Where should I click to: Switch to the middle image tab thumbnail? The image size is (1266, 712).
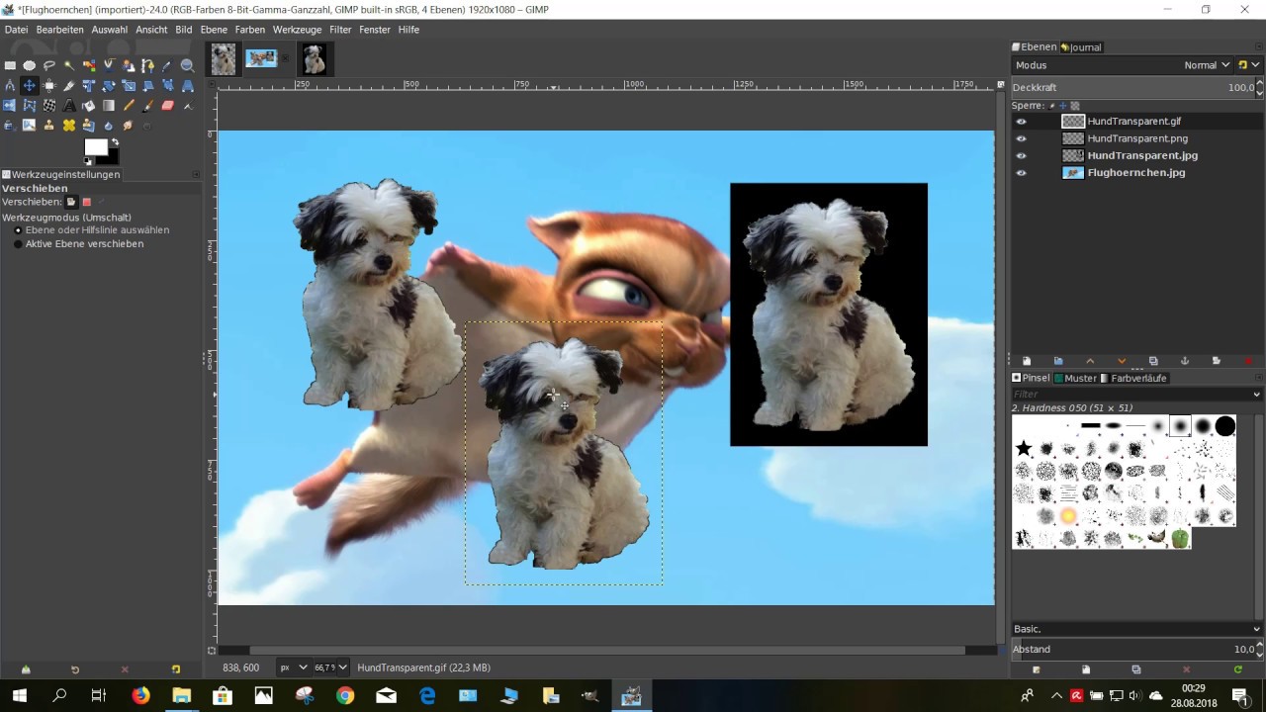(262, 59)
